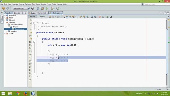
Task: Switch to Output - Telusko (run) tab
Action: 38,13
